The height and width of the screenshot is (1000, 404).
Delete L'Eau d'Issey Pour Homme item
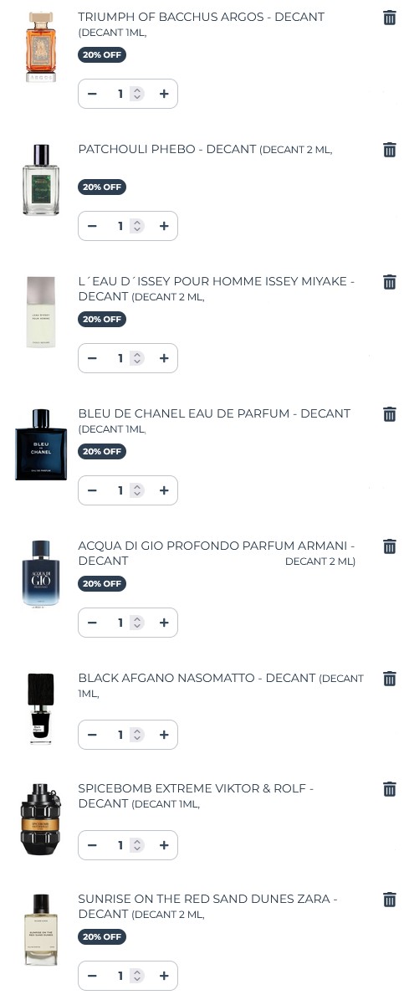[x=389, y=282]
